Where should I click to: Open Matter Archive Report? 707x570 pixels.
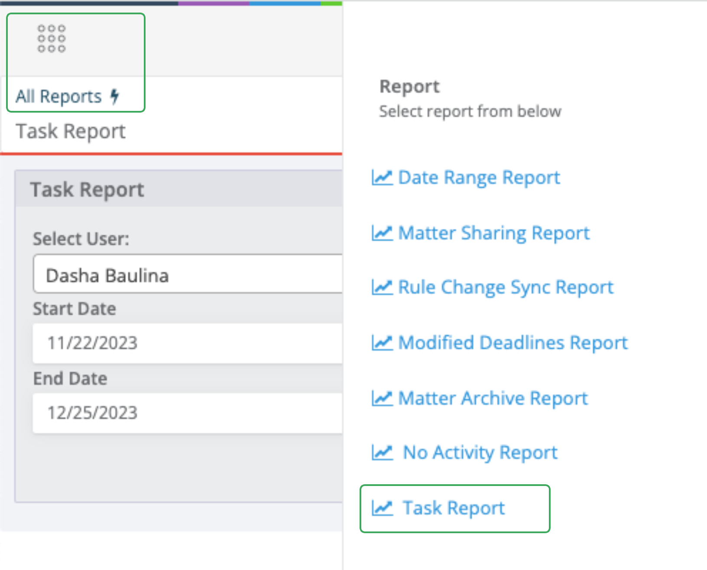coord(493,398)
